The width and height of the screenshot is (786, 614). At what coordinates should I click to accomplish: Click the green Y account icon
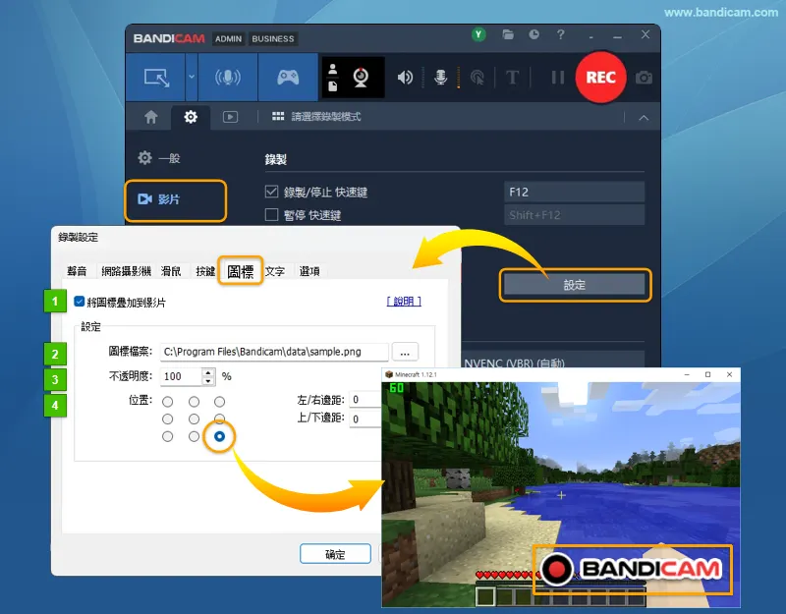coord(478,34)
